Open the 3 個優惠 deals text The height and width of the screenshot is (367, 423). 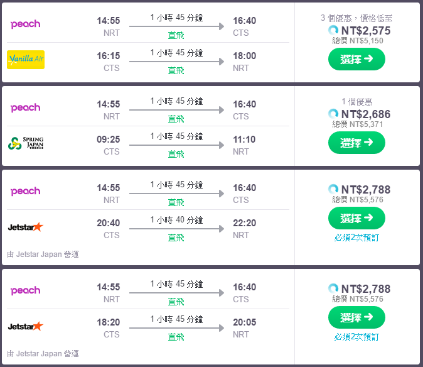pyautogui.click(x=356, y=18)
